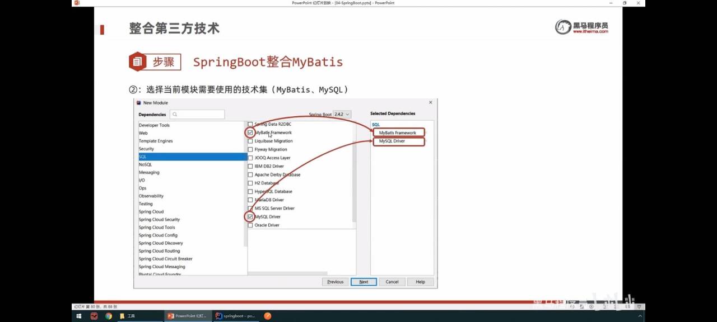Select Spring Cloud Circuit Breaker category

coord(166,258)
